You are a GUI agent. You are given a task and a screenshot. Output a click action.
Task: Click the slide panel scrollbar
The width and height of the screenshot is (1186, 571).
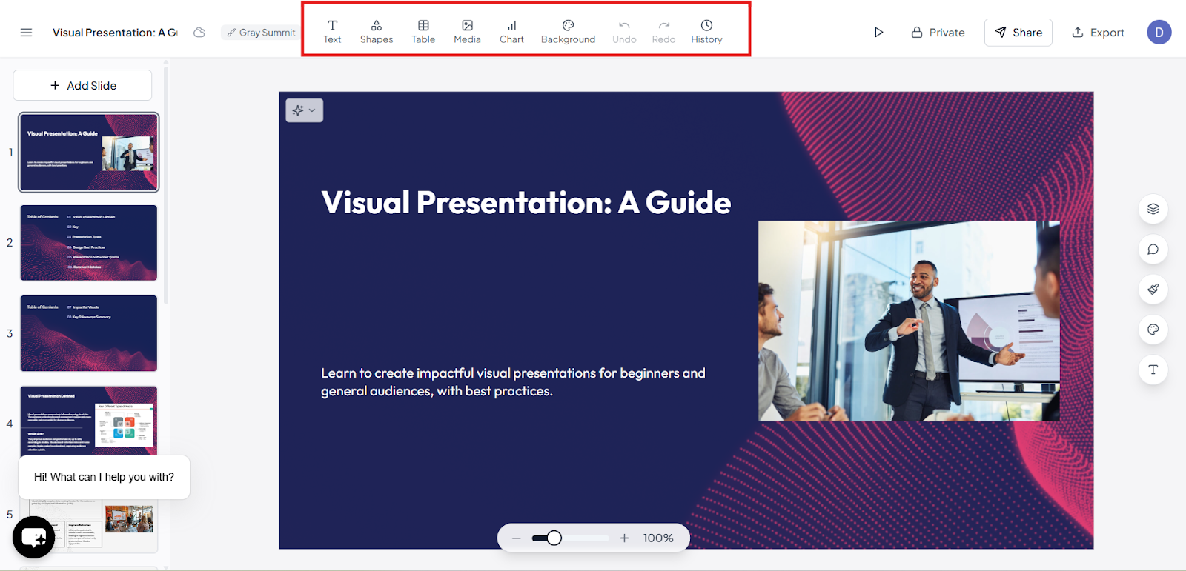[166, 185]
